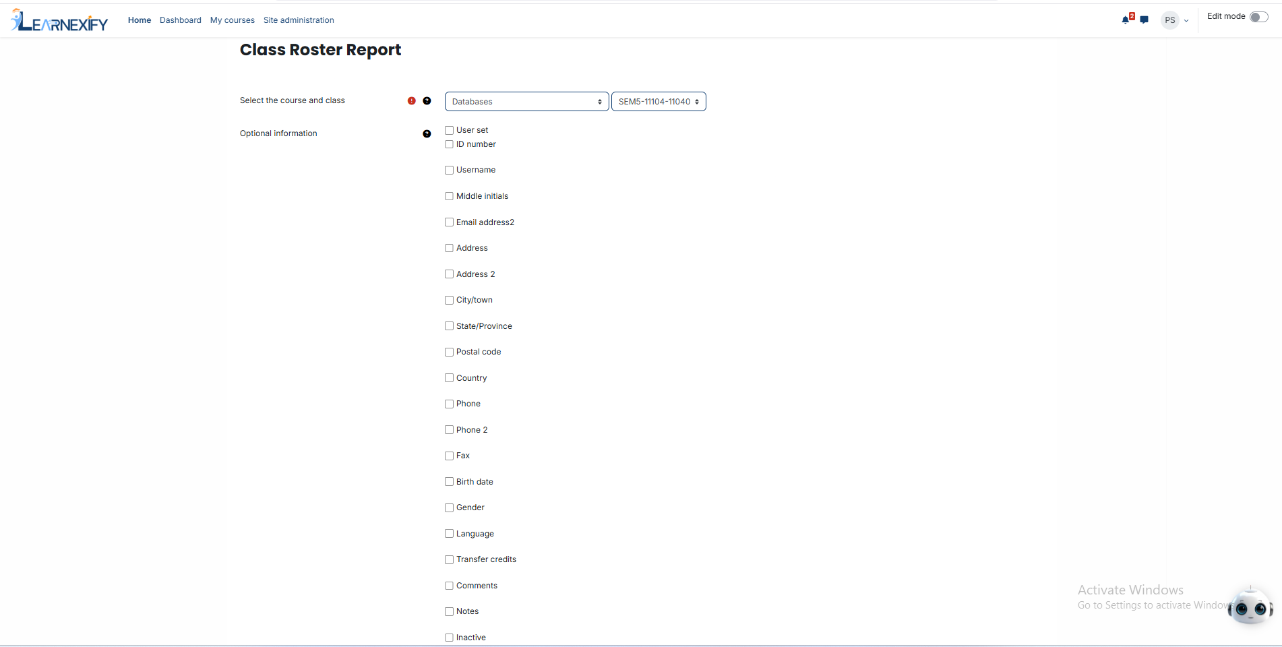Open help for Optional information
The width and height of the screenshot is (1282, 647).
(427, 133)
